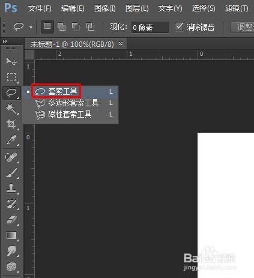Select the History Brush tool

[11, 204]
